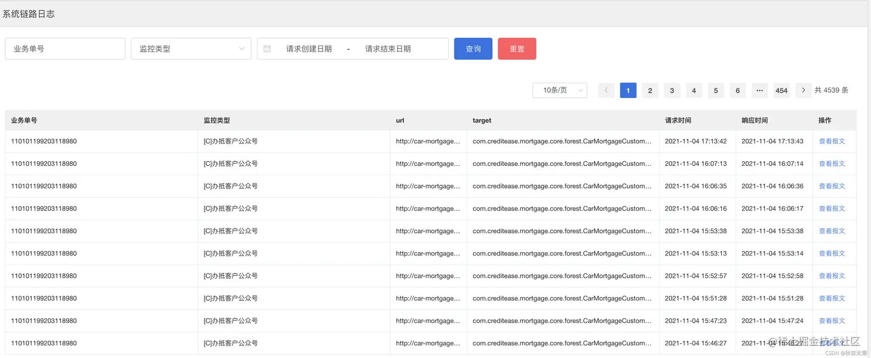Open 查看报文 for request at 15:51:28

pyautogui.click(x=832, y=298)
